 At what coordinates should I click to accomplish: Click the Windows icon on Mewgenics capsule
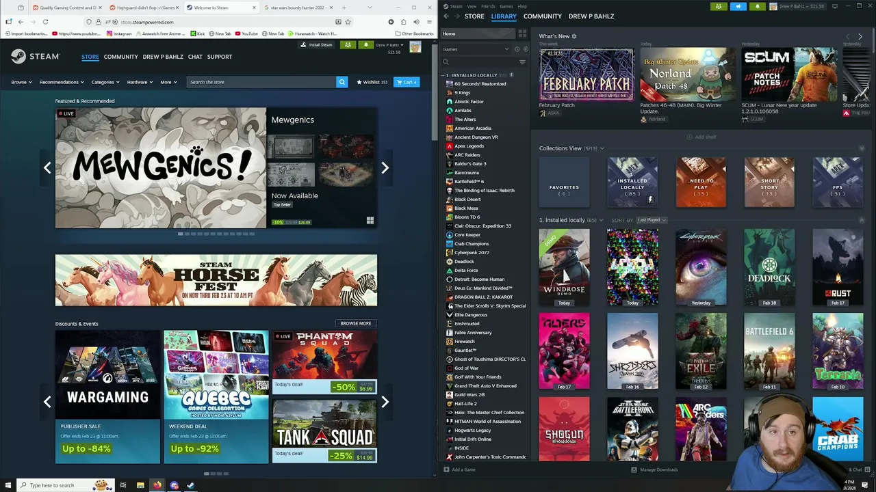(370, 221)
